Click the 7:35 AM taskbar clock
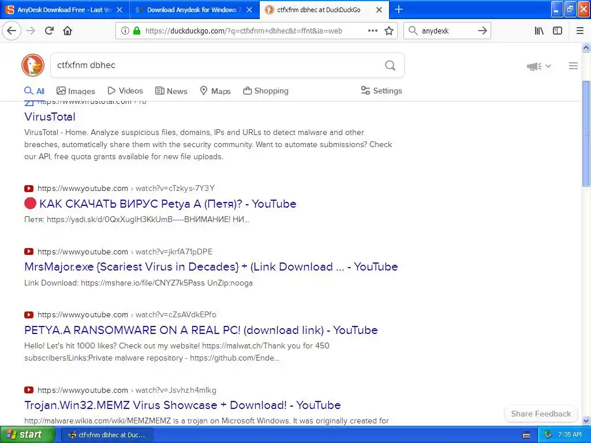Viewport: 591px width, 443px height. click(570, 434)
